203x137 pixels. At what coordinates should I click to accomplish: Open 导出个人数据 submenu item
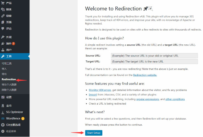[9, 85]
